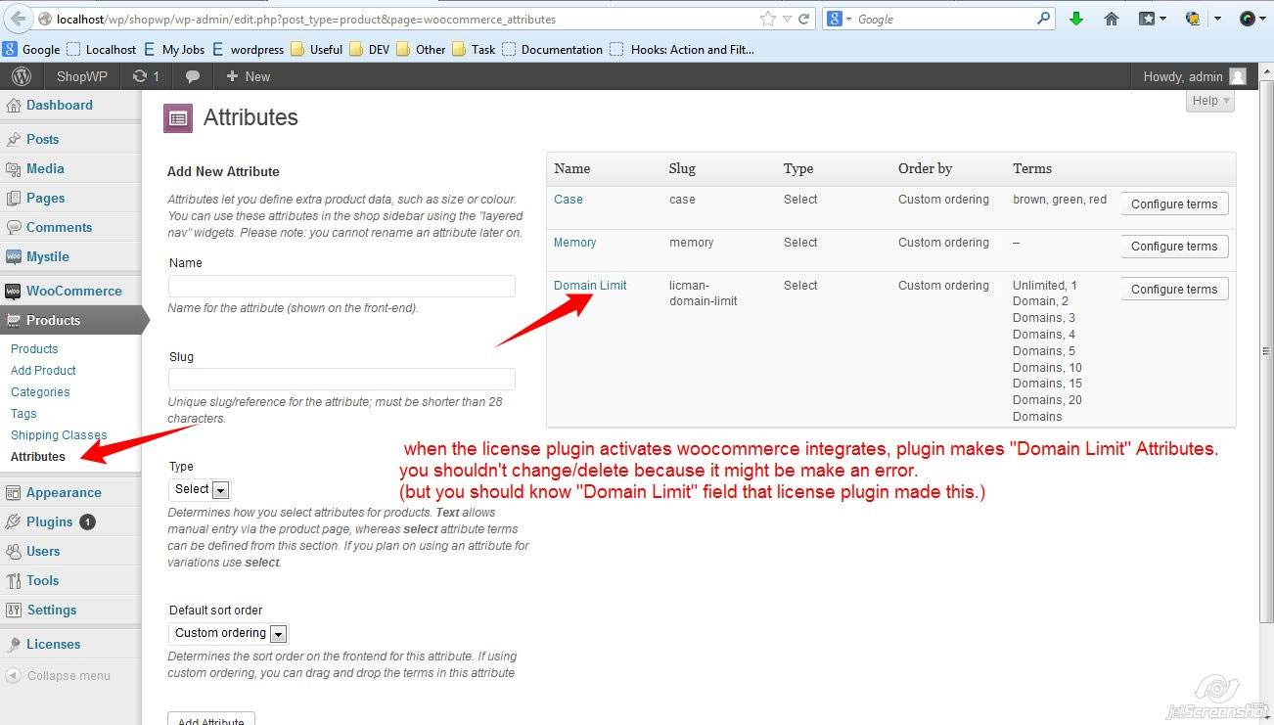This screenshot has width=1274, height=725.
Task: Click the browser Home icon
Action: 1111,18
